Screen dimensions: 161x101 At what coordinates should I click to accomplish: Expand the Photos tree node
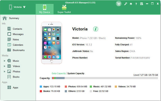pyautogui.click(x=5, y=71)
